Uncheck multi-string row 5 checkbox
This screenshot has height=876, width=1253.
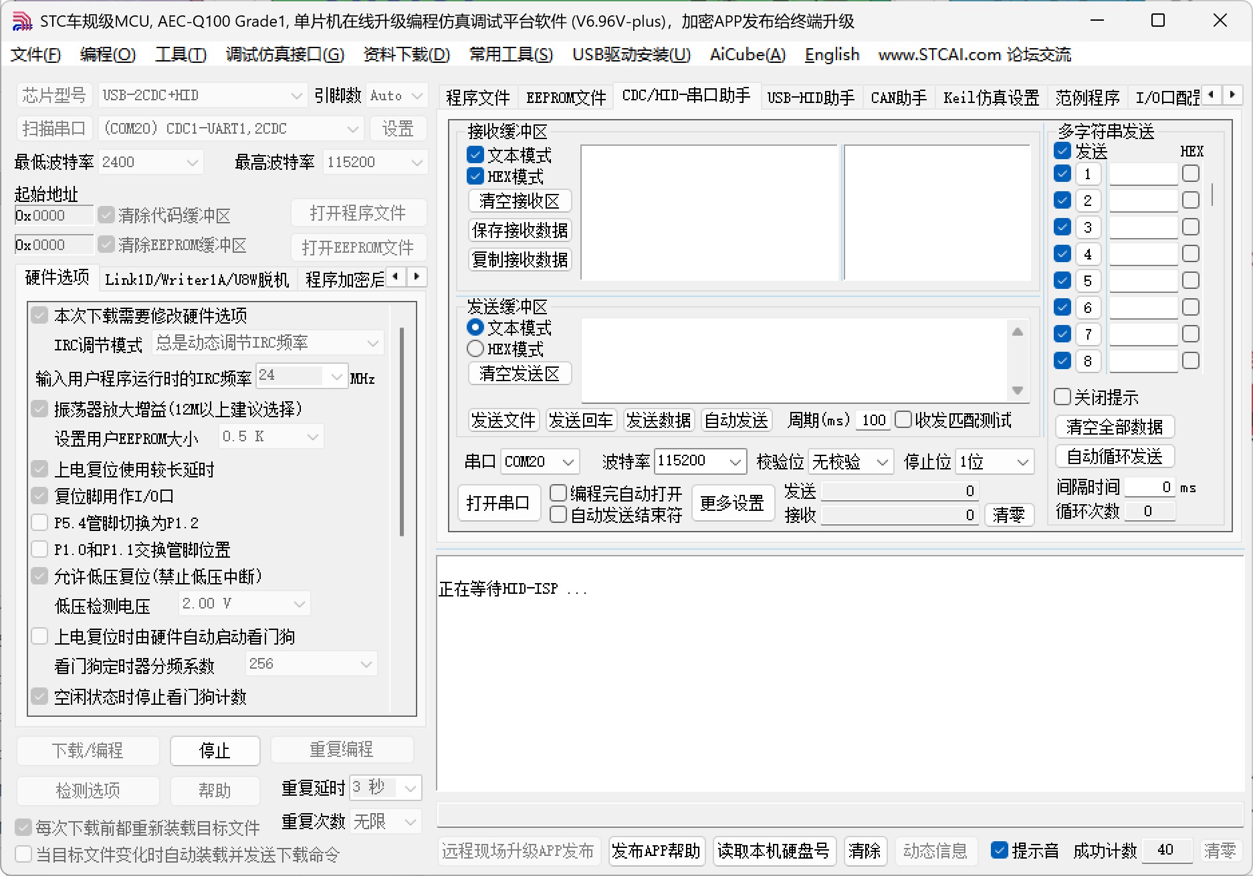(1062, 280)
